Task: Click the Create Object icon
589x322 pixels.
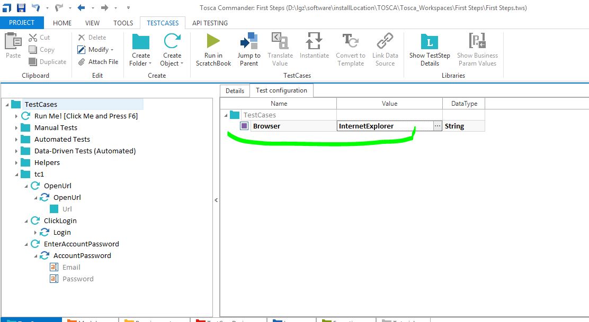Action: point(172,41)
